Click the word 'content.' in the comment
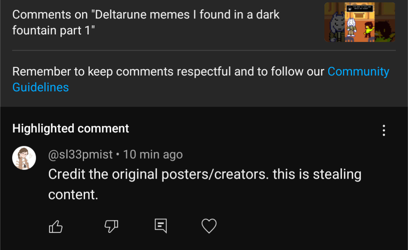This screenshot has height=250, width=408. pyautogui.click(x=73, y=195)
